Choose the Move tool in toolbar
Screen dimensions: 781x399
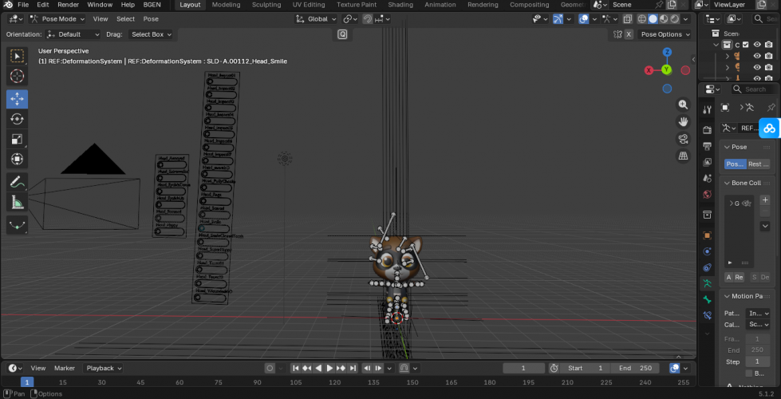pyautogui.click(x=17, y=99)
